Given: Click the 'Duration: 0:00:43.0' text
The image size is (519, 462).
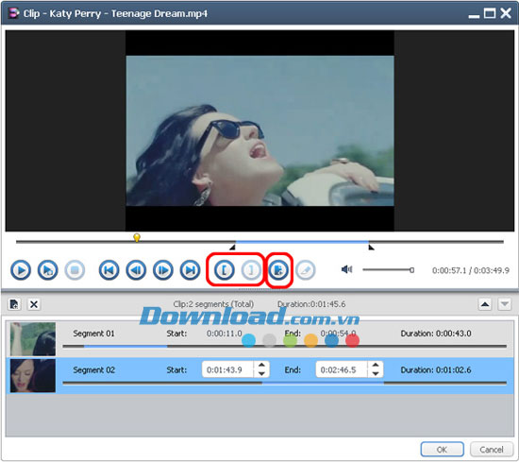Looking at the screenshot, I should coord(436,334).
